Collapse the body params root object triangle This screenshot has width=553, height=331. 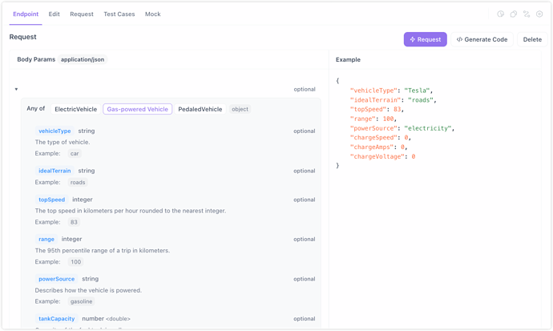[16, 90]
